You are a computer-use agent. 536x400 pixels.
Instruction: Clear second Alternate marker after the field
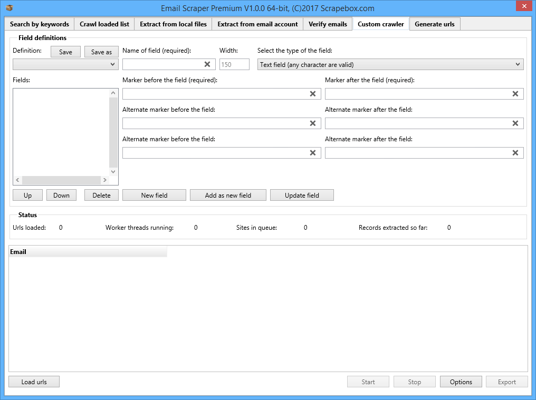click(x=515, y=153)
